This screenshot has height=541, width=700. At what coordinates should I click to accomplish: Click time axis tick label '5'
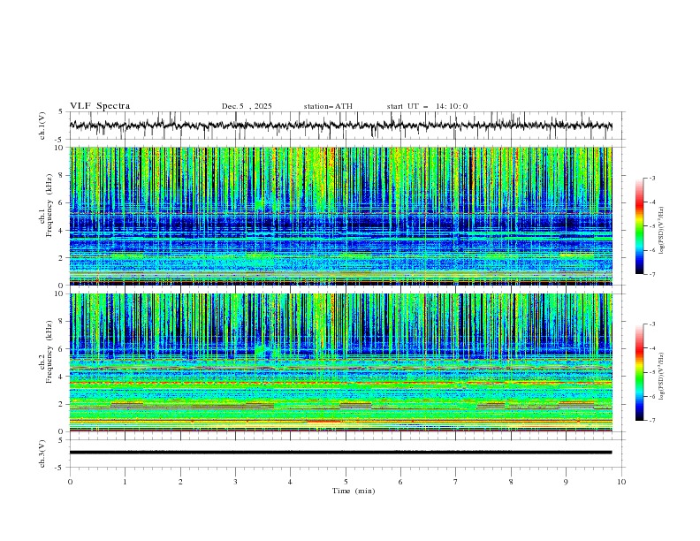pyautogui.click(x=346, y=482)
